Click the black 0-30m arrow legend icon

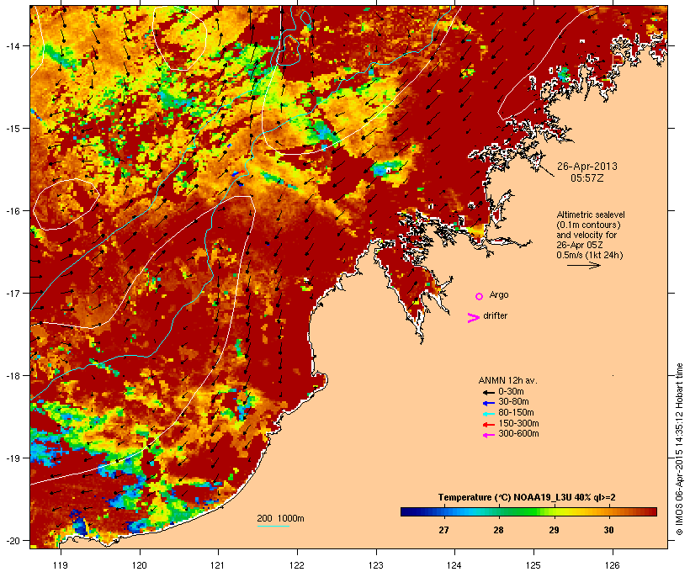[488, 392]
